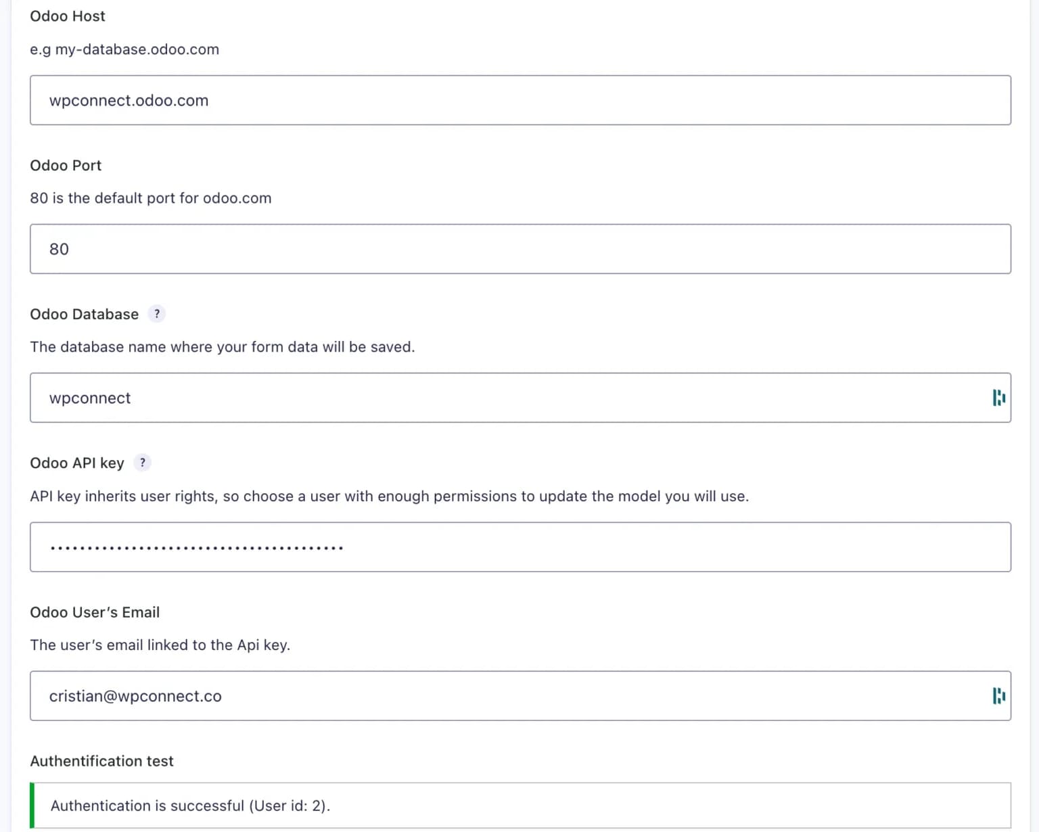
Task: Click the "Odoo Port" label
Action: point(66,165)
